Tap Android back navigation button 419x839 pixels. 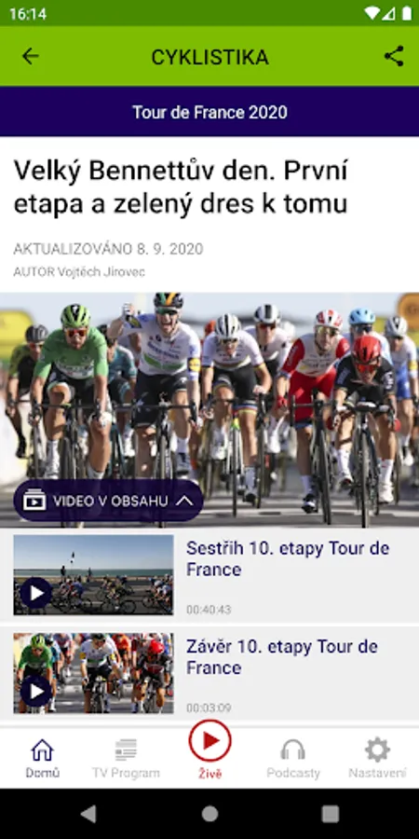[88, 814]
